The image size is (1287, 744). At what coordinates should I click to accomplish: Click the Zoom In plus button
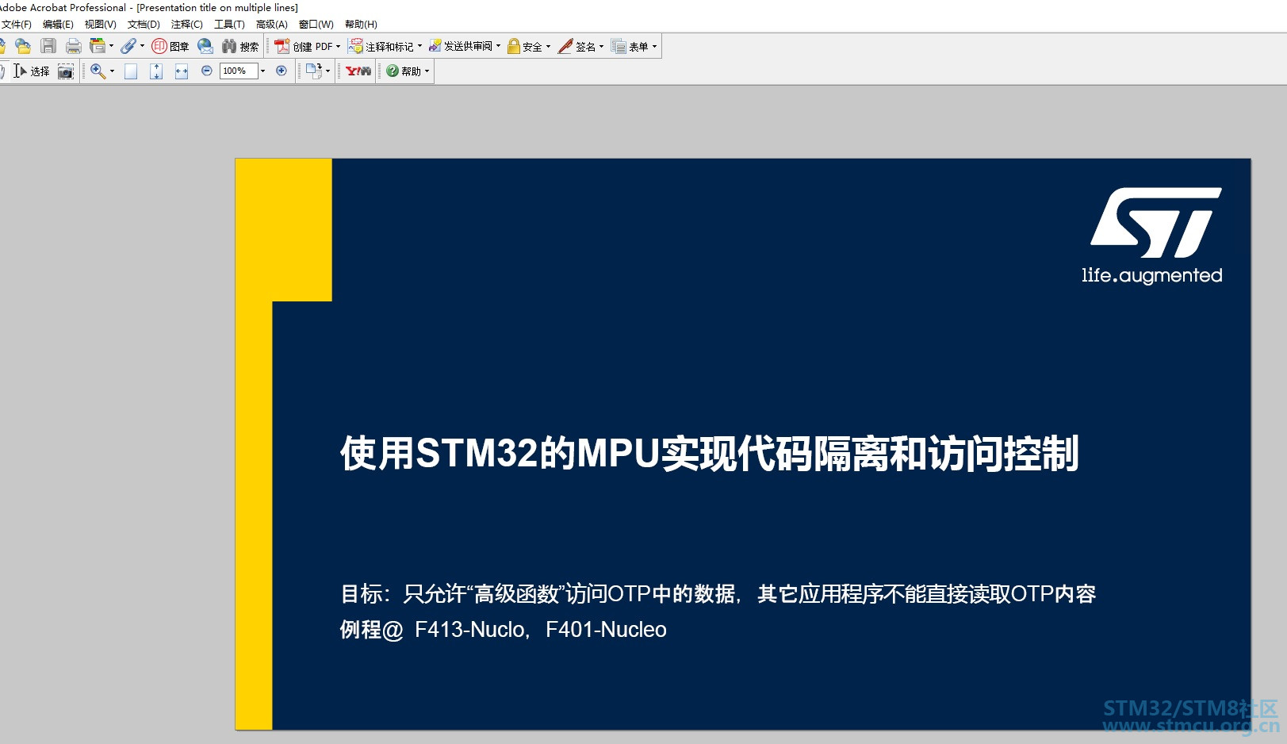click(x=282, y=71)
